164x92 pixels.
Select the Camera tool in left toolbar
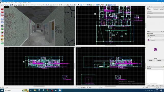tap(2, 15)
